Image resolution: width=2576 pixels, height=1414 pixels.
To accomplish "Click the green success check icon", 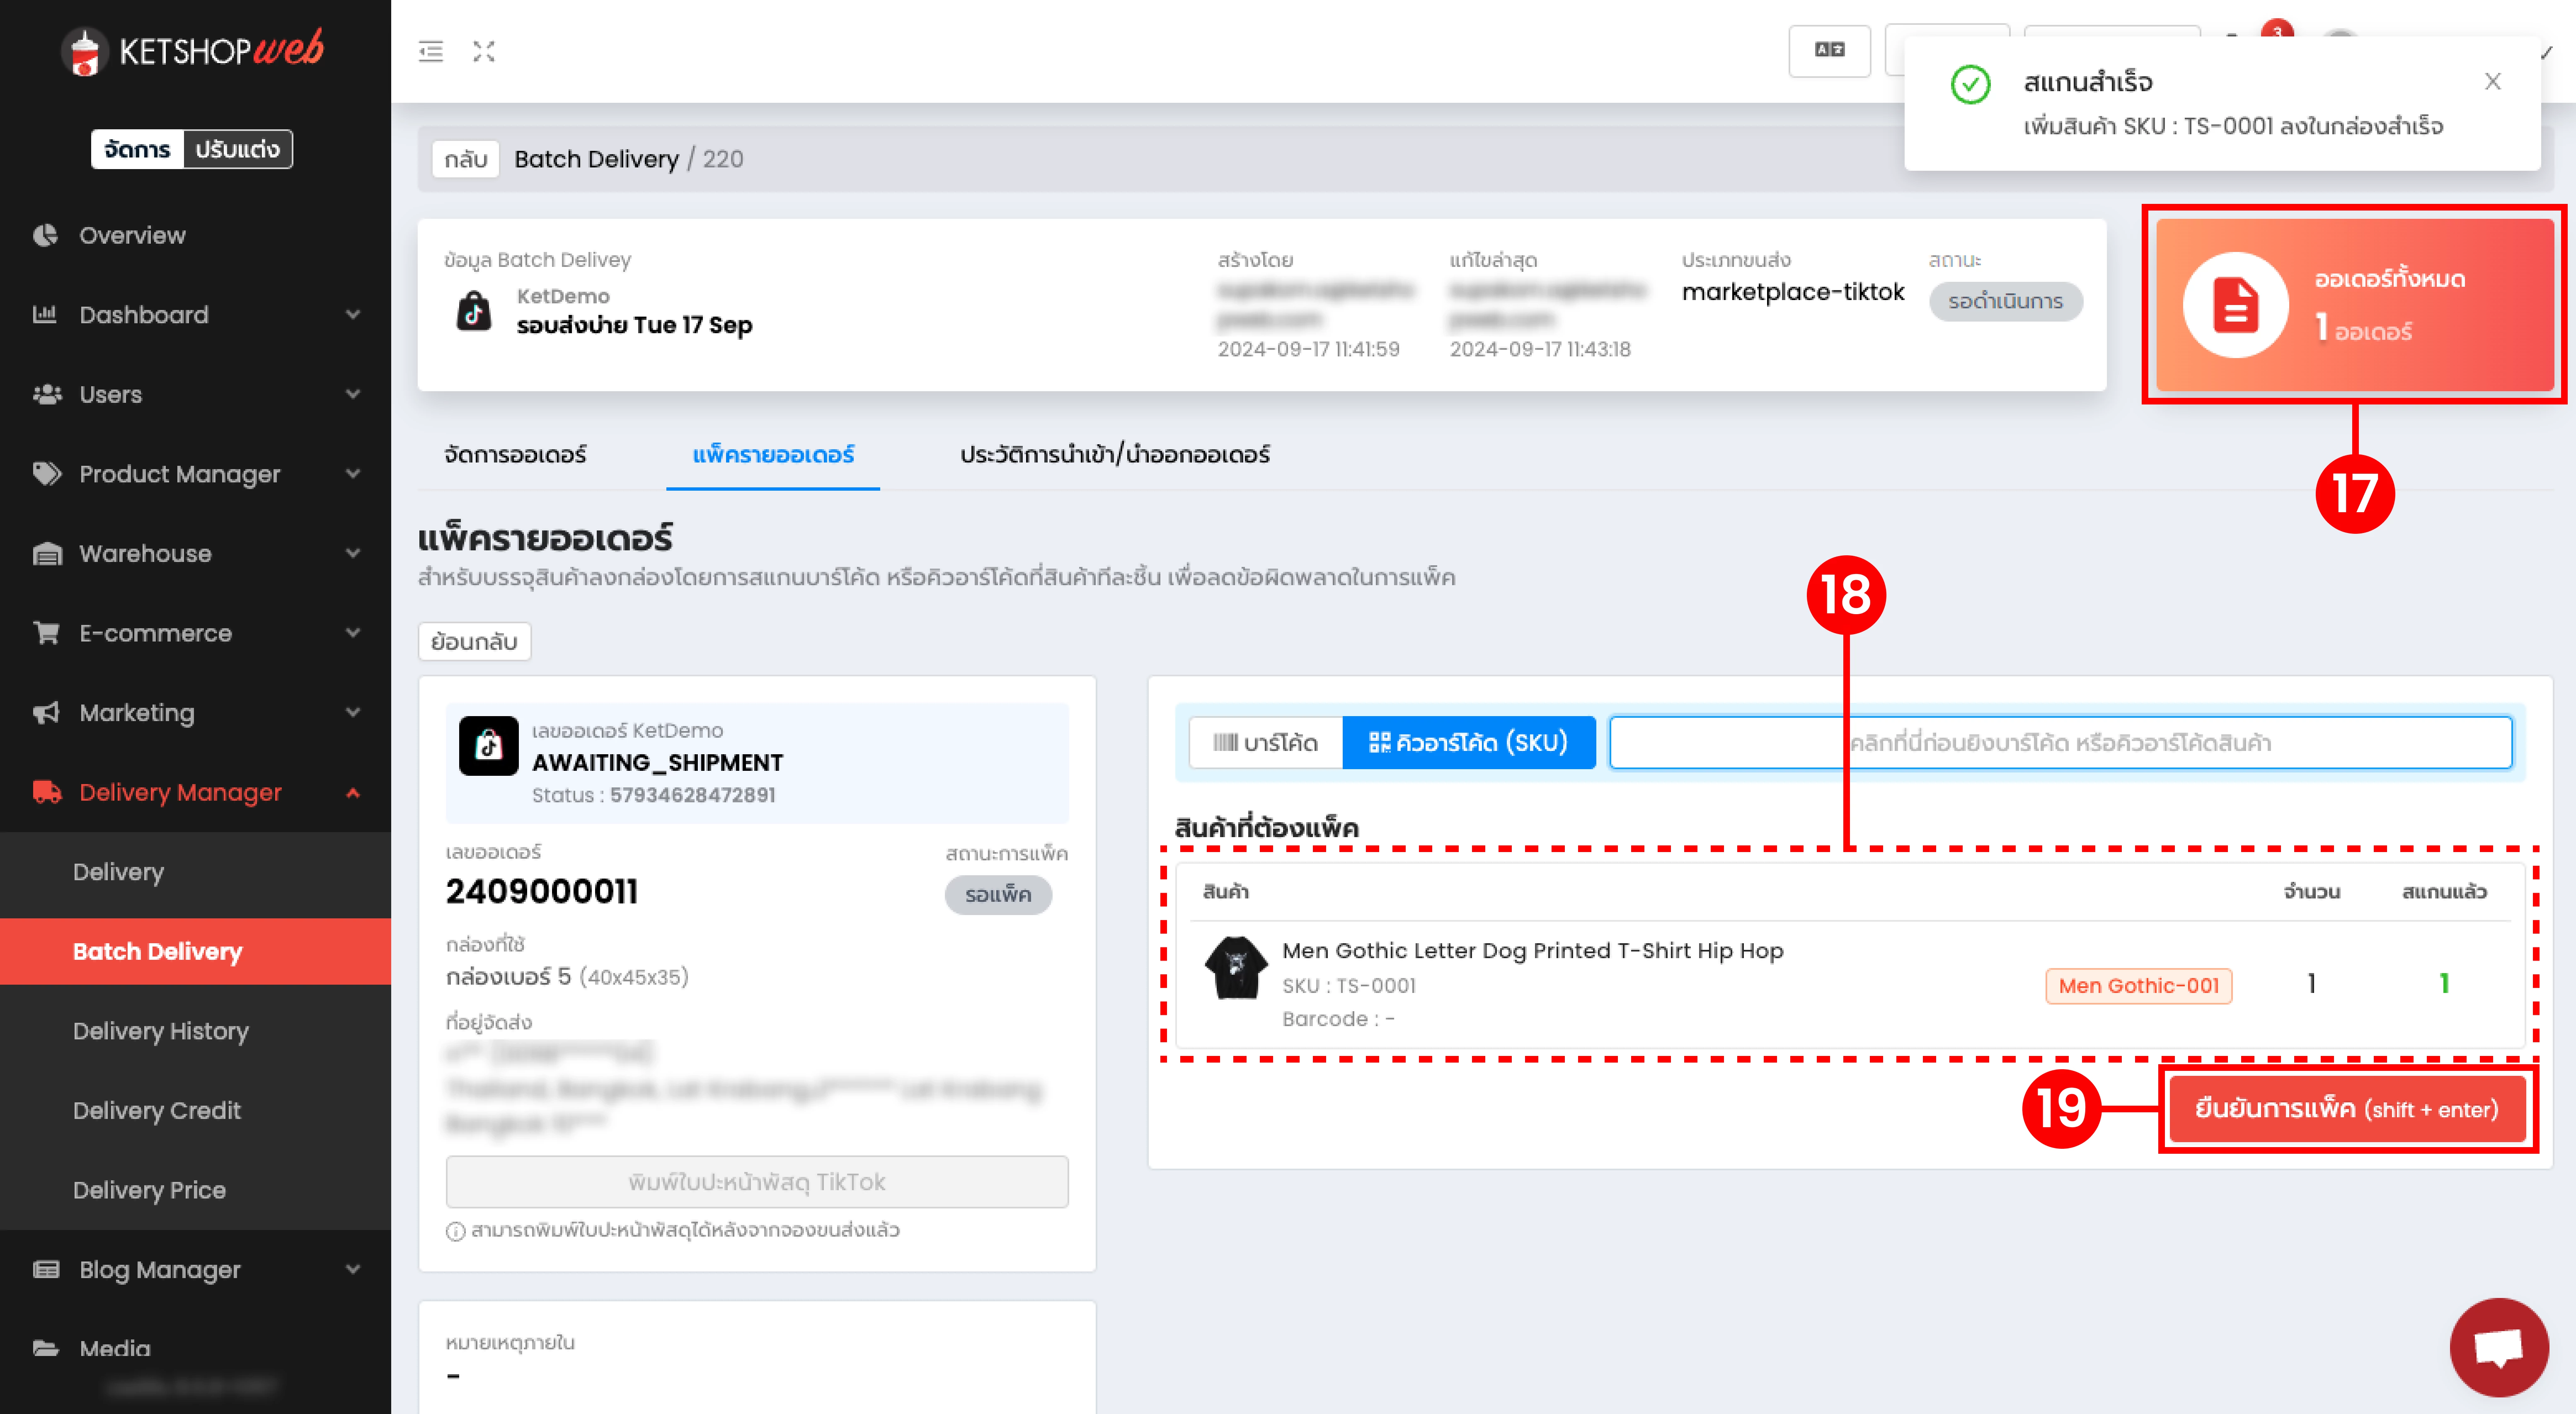I will pyautogui.click(x=1970, y=84).
